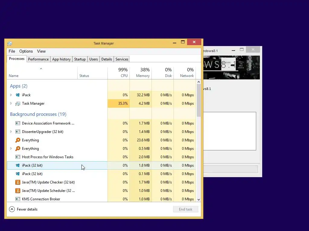
Task: Click the Java(TM) Update Scheduler icon
Action: tap(18, 191)
